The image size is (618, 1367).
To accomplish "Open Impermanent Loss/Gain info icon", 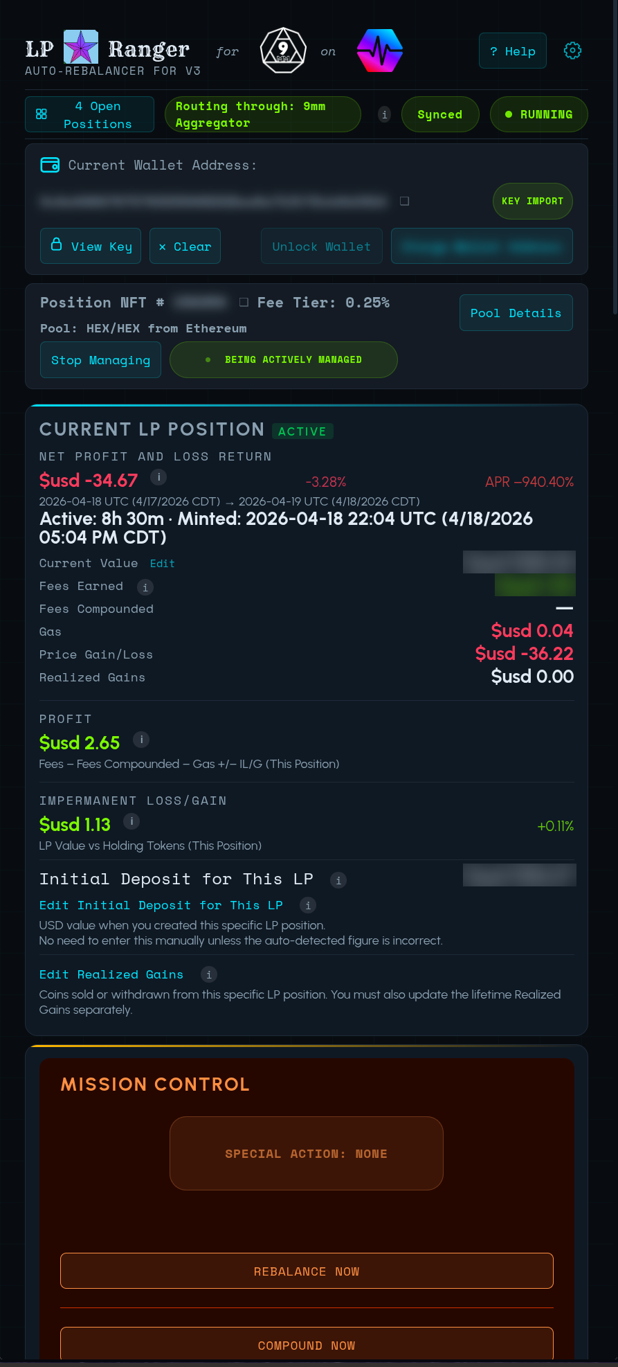I will (x=131, y=821).
